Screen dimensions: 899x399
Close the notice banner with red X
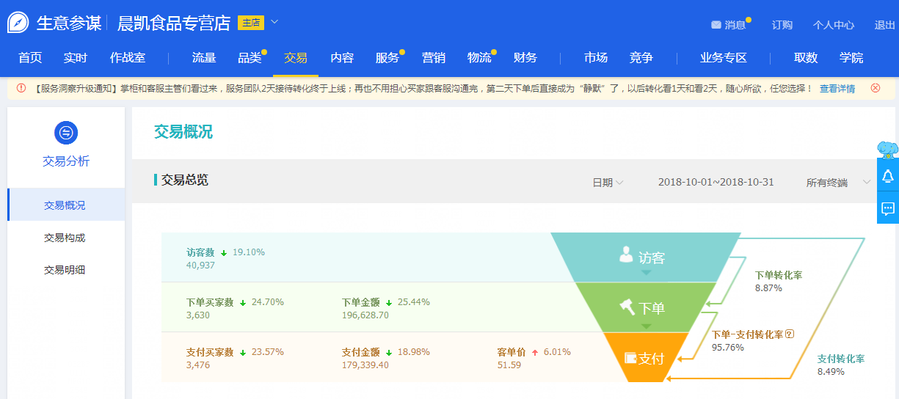[875, 88]
